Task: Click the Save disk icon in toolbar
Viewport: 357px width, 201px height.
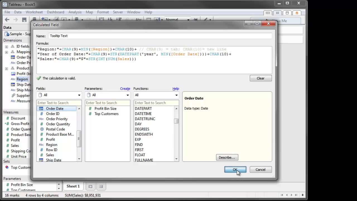Action: pos(24,20)
